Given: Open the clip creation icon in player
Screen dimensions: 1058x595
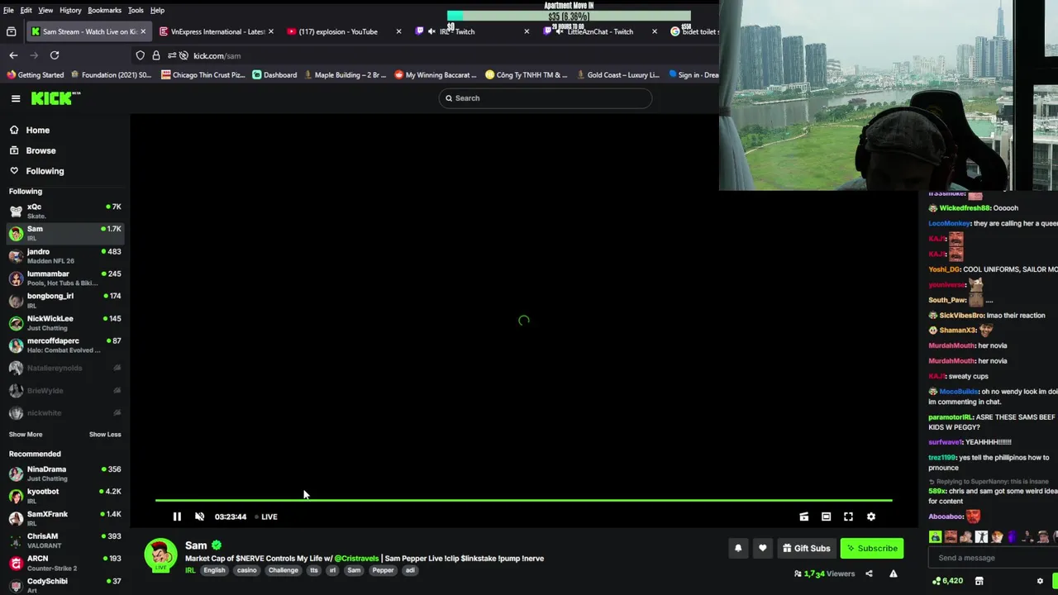Looking at the screenshot, I should point(803,516).
